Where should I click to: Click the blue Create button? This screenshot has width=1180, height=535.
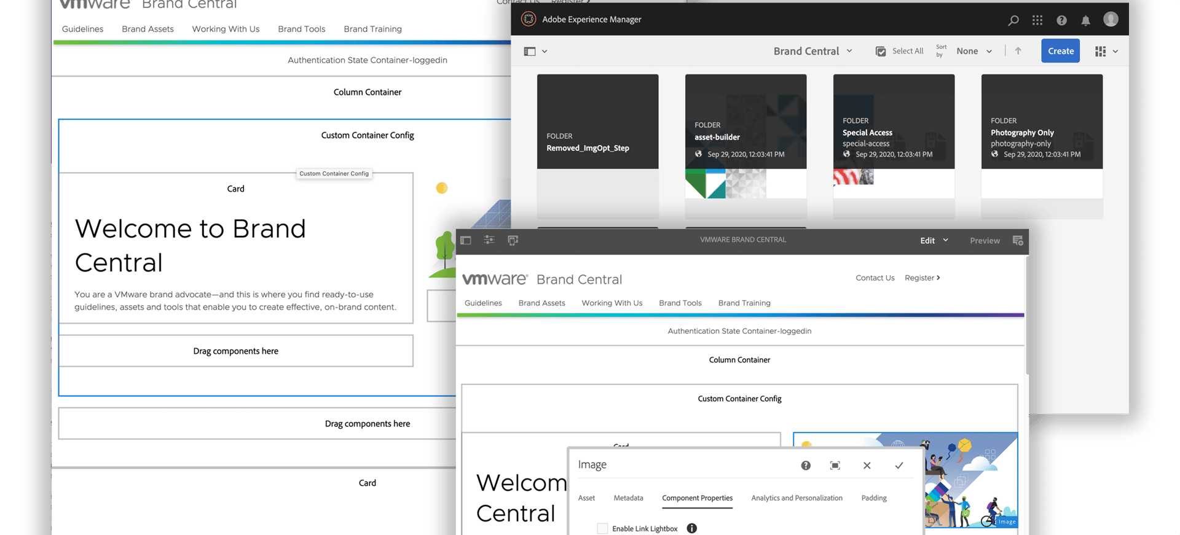(1060, 51)
